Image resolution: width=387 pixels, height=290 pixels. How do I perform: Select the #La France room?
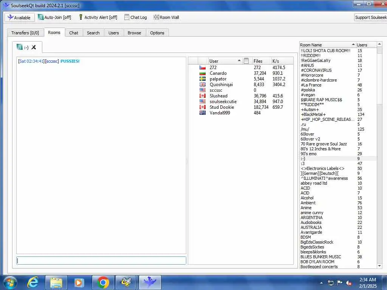[x=338, y=85]
